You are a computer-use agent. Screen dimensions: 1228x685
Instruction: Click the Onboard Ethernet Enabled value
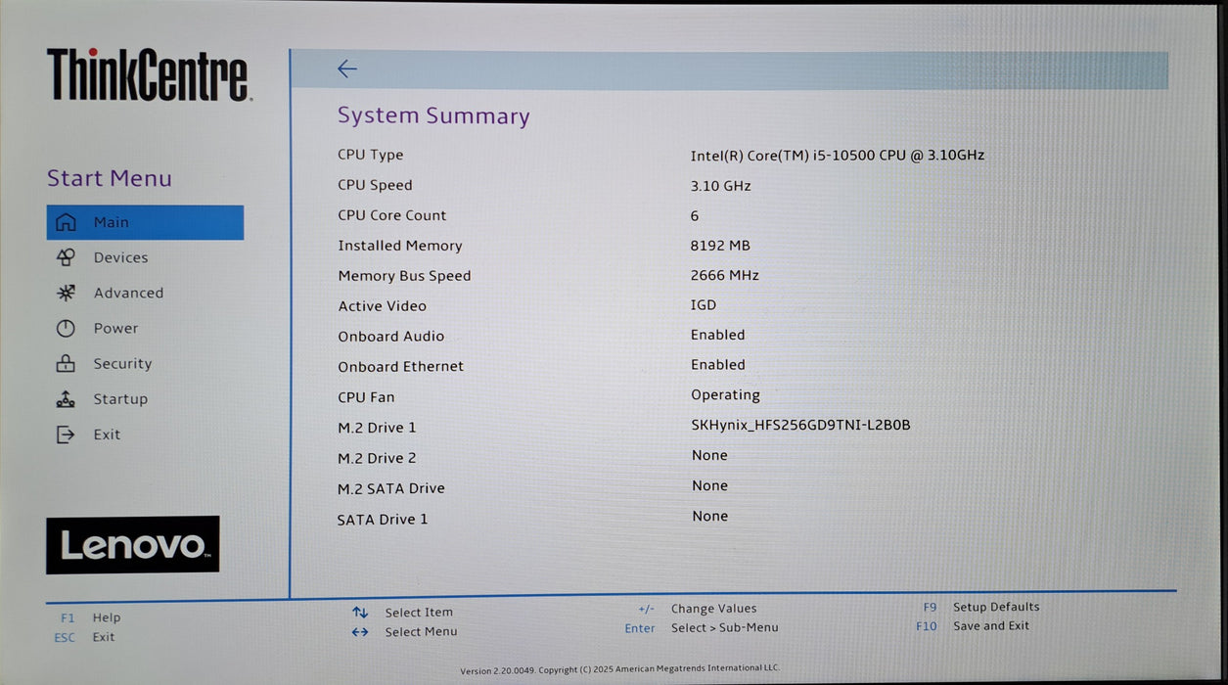pos(718,365)
